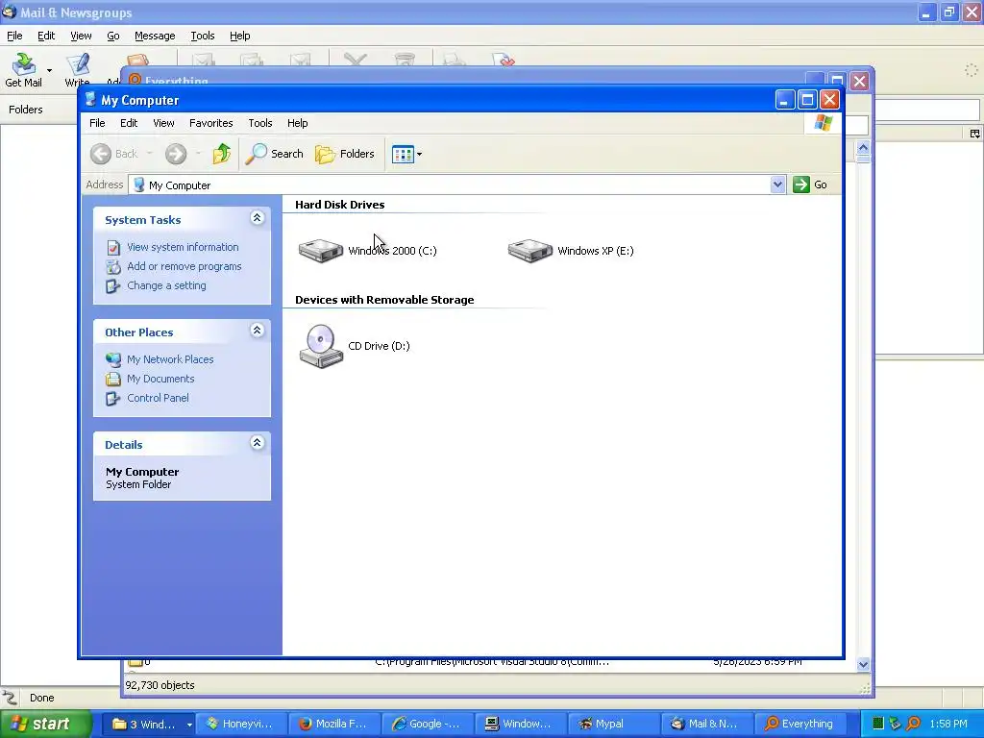The image size is (984, 738).
Task: Collapse the Other Places panel
Action: (257, 331)
